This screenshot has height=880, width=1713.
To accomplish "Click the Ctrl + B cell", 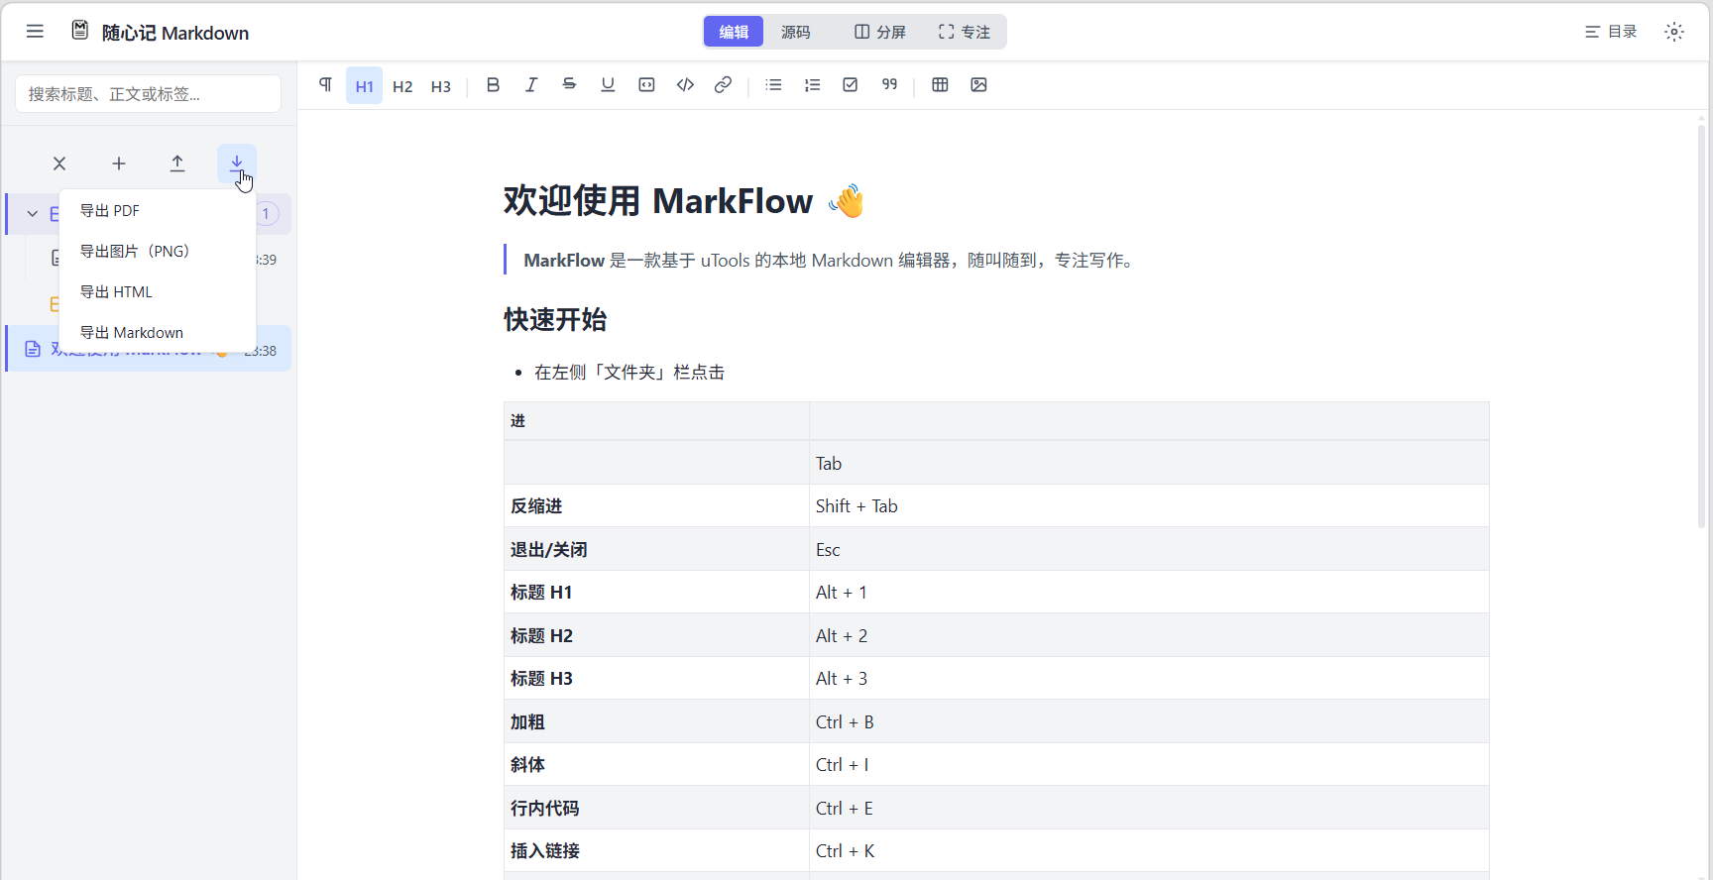I will 1149,722.
